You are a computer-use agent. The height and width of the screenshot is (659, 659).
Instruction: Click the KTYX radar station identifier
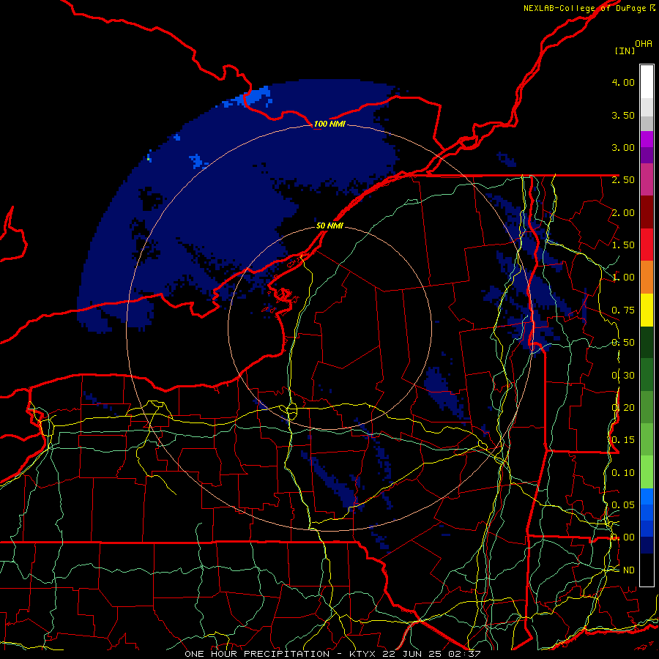[x=363, y=654]
